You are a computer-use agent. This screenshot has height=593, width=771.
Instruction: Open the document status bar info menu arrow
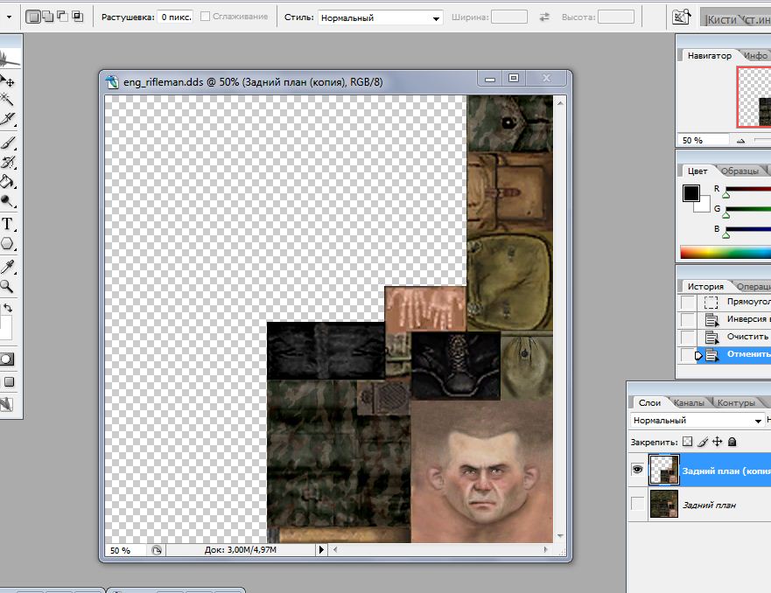coord(321,550)
